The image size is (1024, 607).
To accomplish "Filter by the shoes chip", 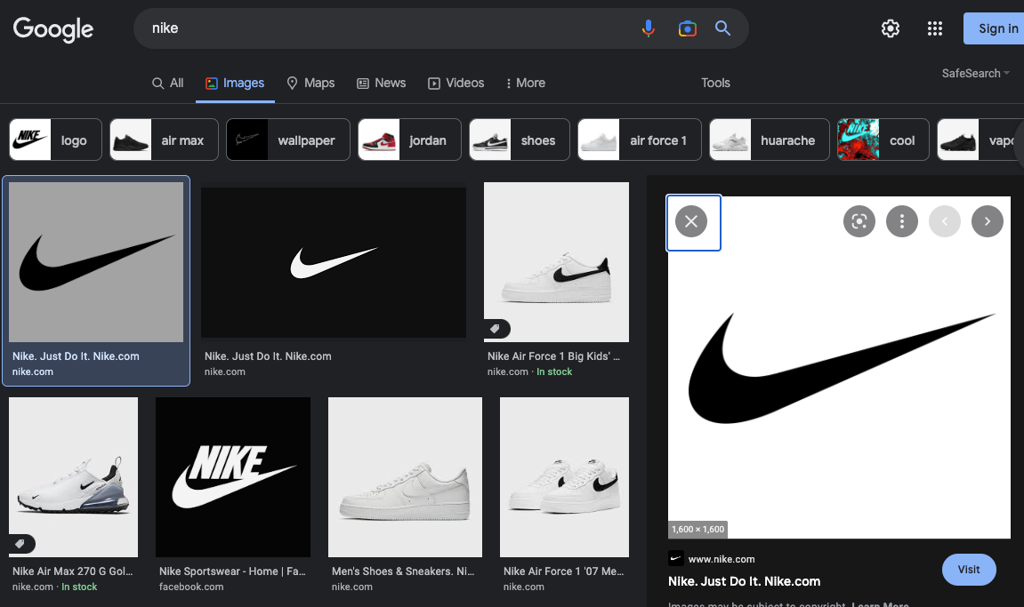I will coord(520,140).
